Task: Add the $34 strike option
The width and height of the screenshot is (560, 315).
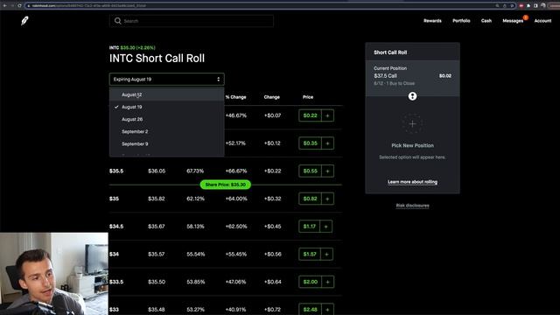Action: click(326, 254)
